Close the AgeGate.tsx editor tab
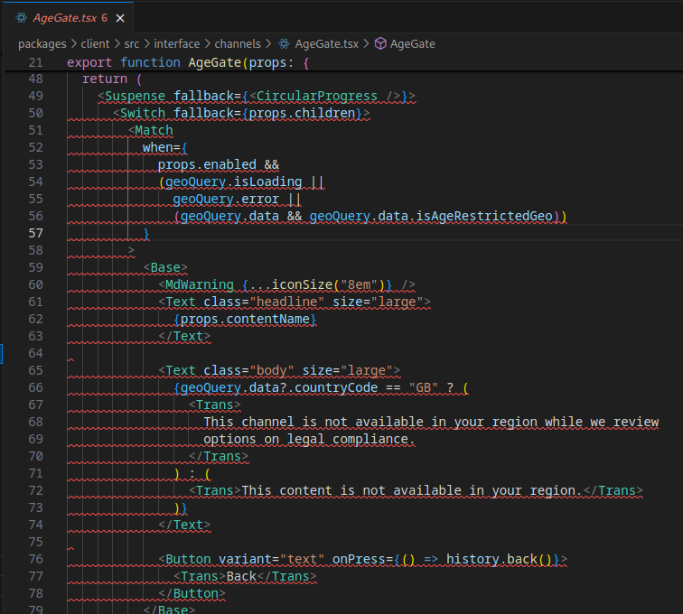 tap(120, 18)
